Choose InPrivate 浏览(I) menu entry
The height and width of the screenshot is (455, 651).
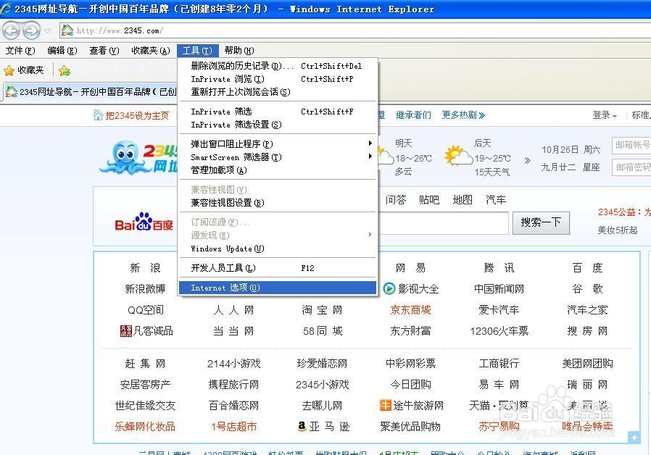pos(278,79)
